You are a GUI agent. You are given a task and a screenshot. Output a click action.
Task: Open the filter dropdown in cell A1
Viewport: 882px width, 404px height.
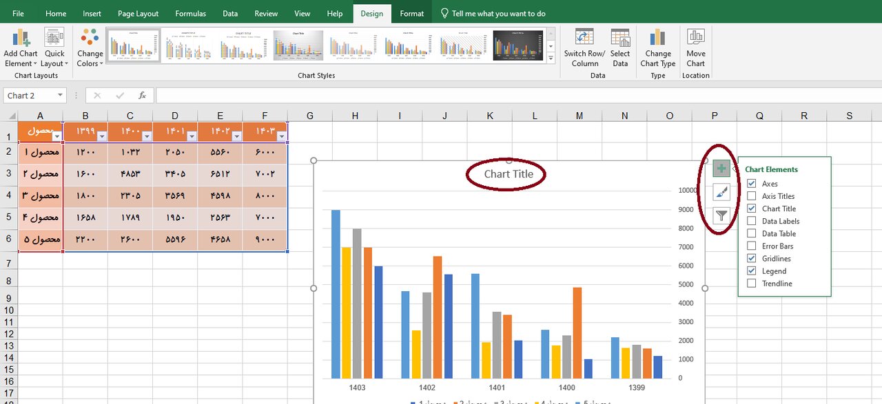(x=57, y=136)
